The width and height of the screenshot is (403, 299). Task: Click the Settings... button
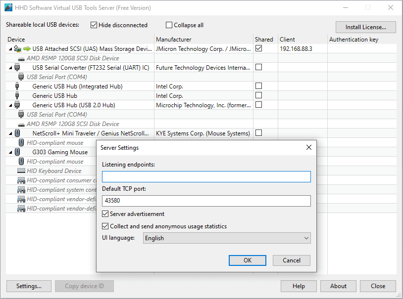click(x=29, y=286)
